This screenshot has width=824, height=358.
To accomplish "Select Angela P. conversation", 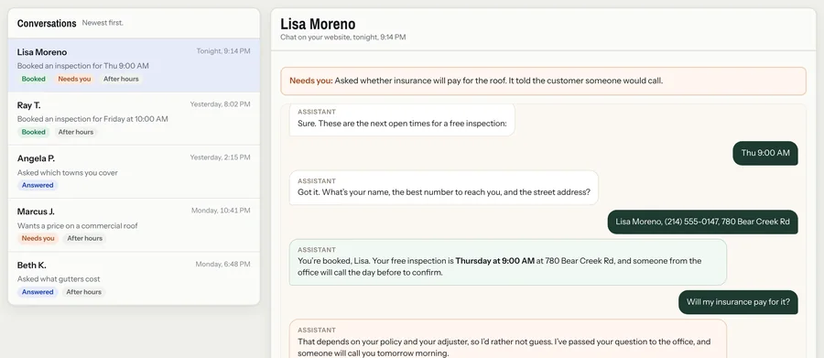I will tap(134, 172).
